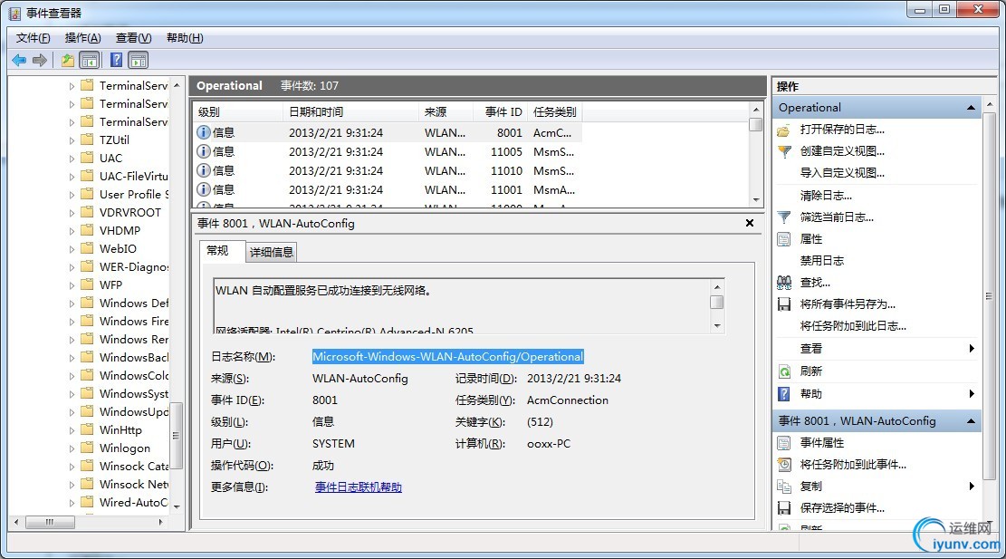Click the up-one-level folder toolbar icon

click(x=67, y=61)
